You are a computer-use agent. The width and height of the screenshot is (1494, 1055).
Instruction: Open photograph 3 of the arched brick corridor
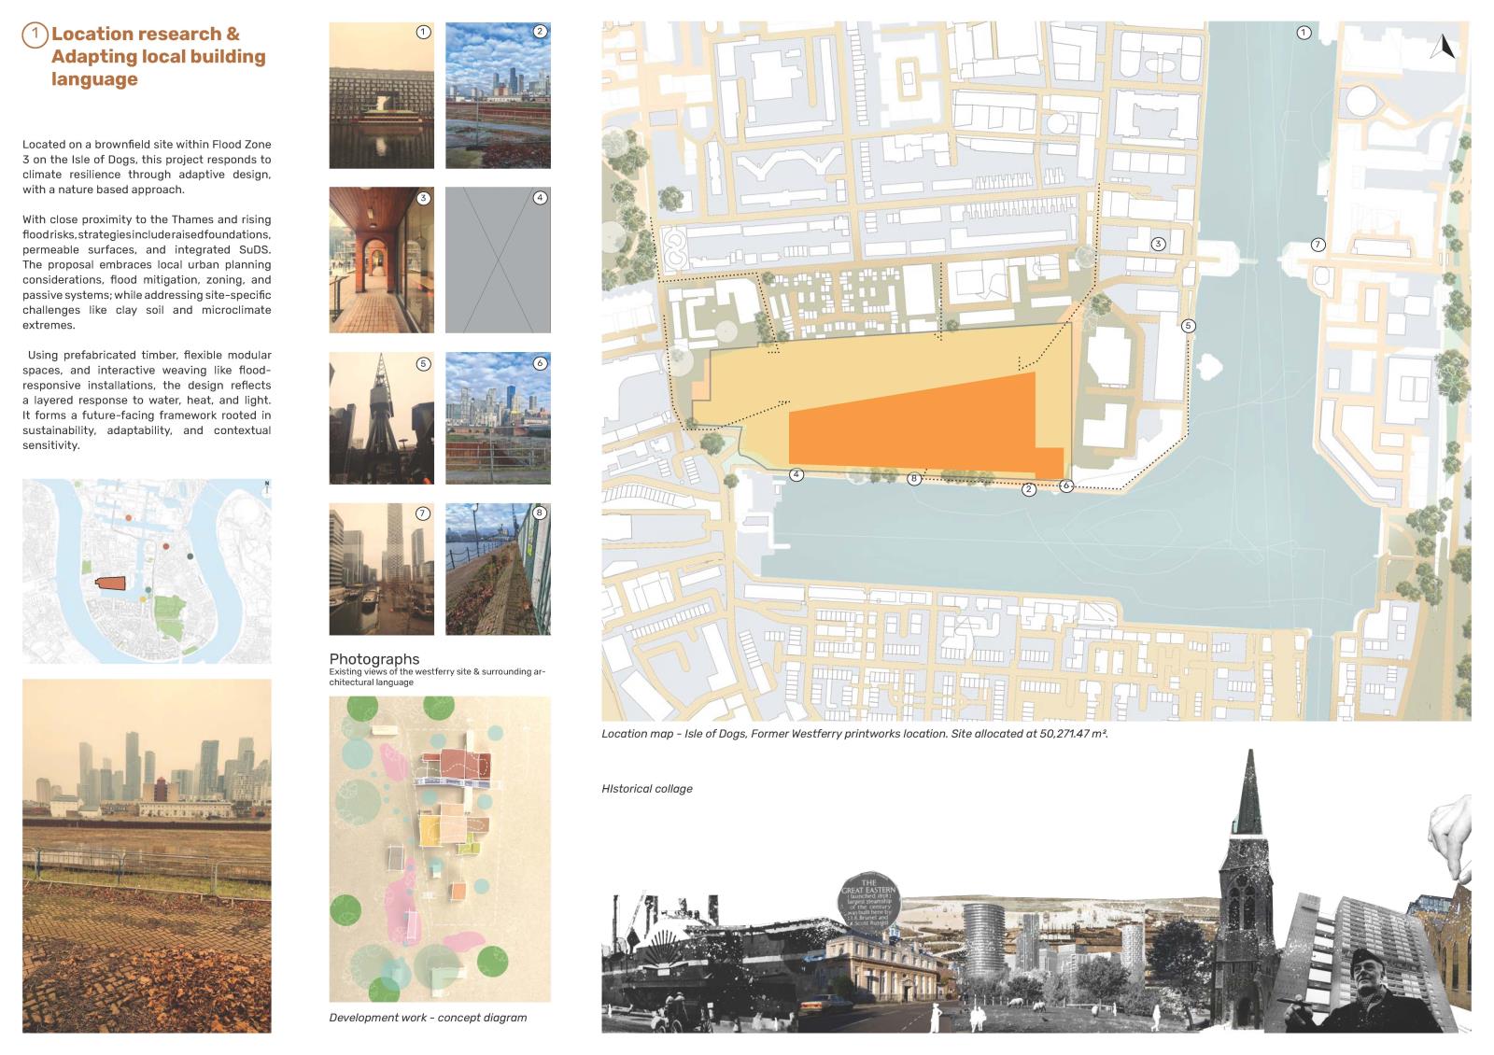(381, 260)
